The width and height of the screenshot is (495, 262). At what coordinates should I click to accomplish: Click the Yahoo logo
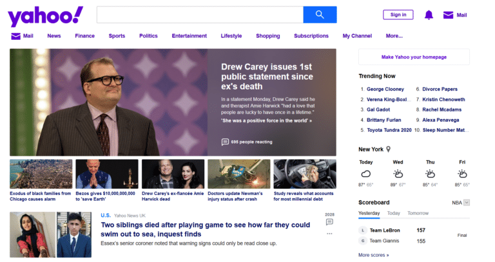click(x=46, y=15)
